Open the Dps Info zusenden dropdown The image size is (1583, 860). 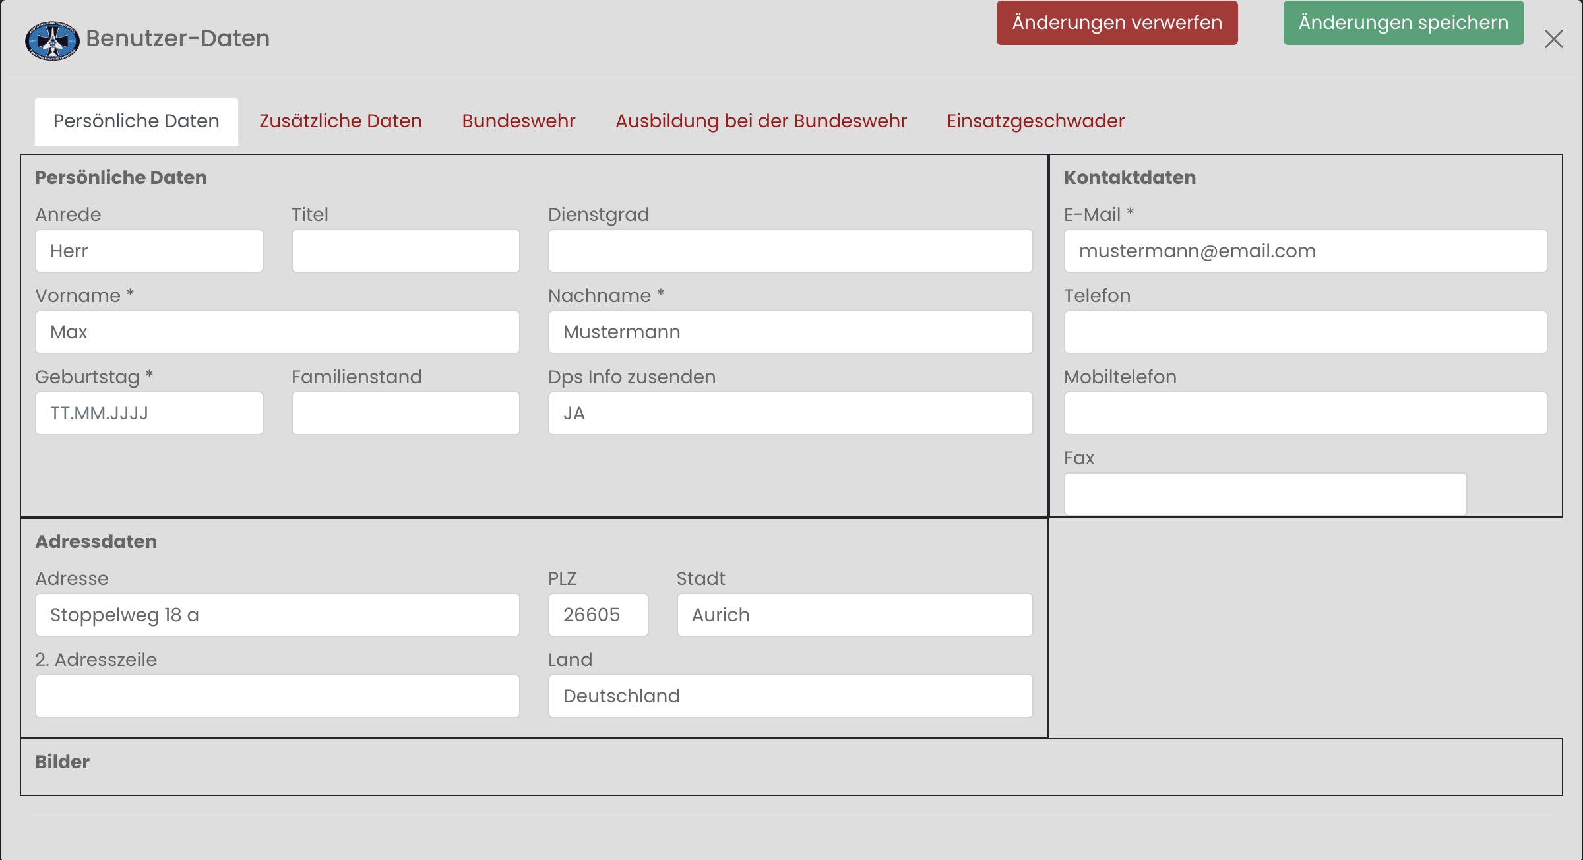790,414
